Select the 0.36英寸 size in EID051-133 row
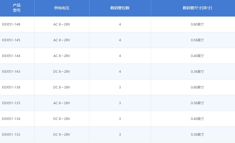Viewport: 235px width, 143px height. tap(197, 135)
